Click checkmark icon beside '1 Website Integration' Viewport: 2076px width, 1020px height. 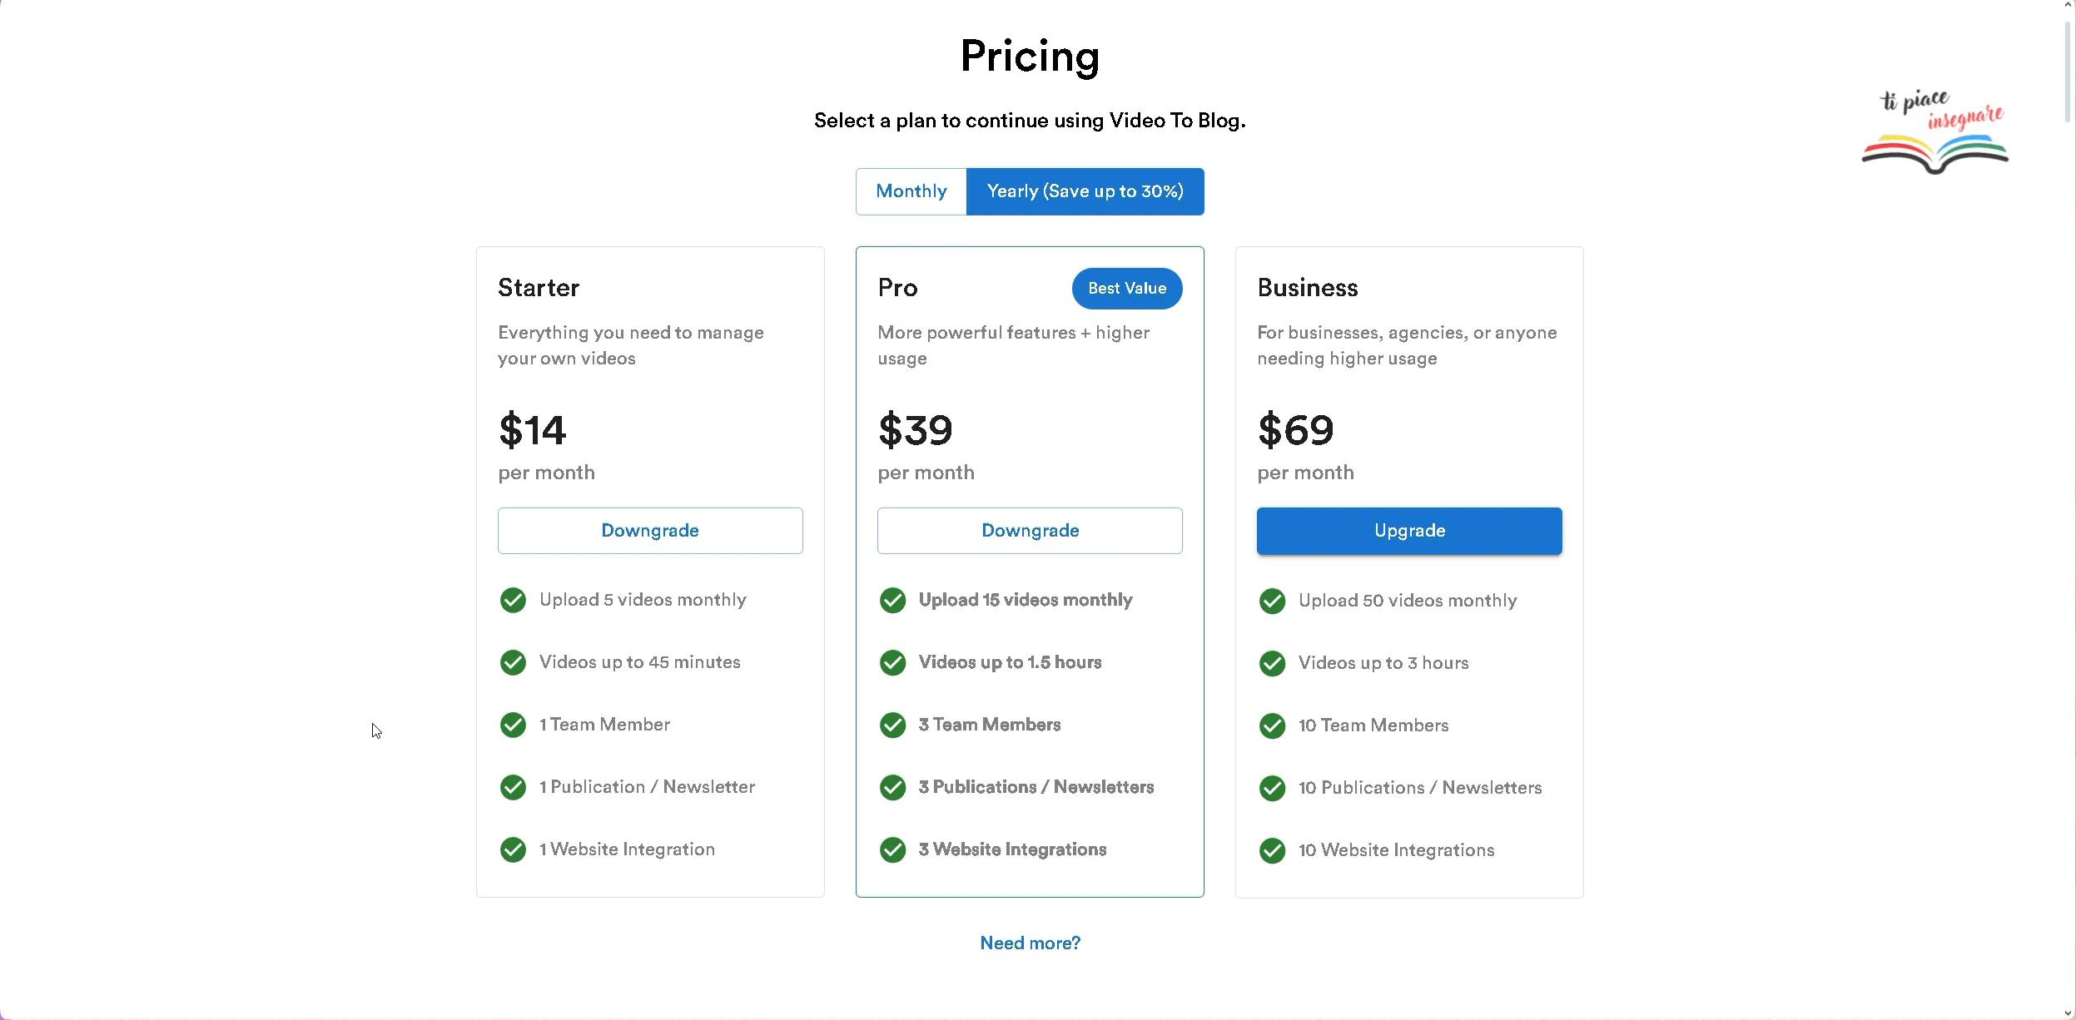[x=513, y=849]
